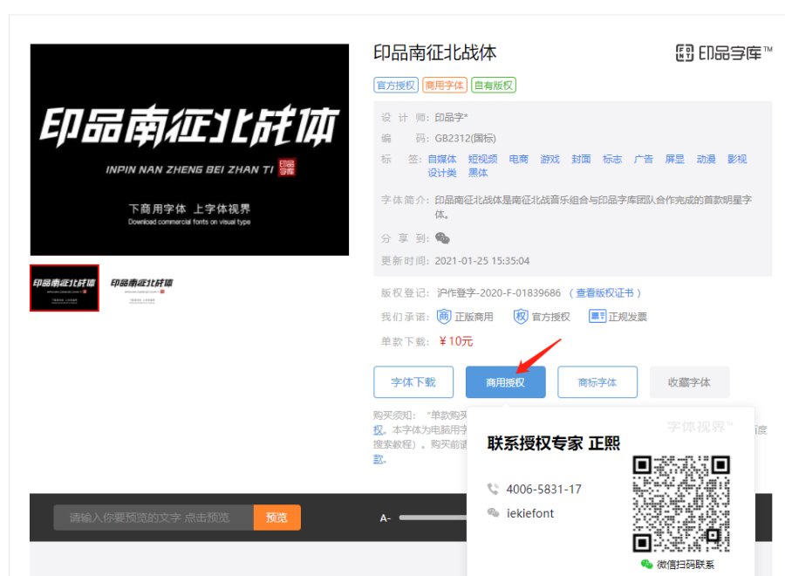Click the WeChat icon beside iekiefont

(493, 513)
